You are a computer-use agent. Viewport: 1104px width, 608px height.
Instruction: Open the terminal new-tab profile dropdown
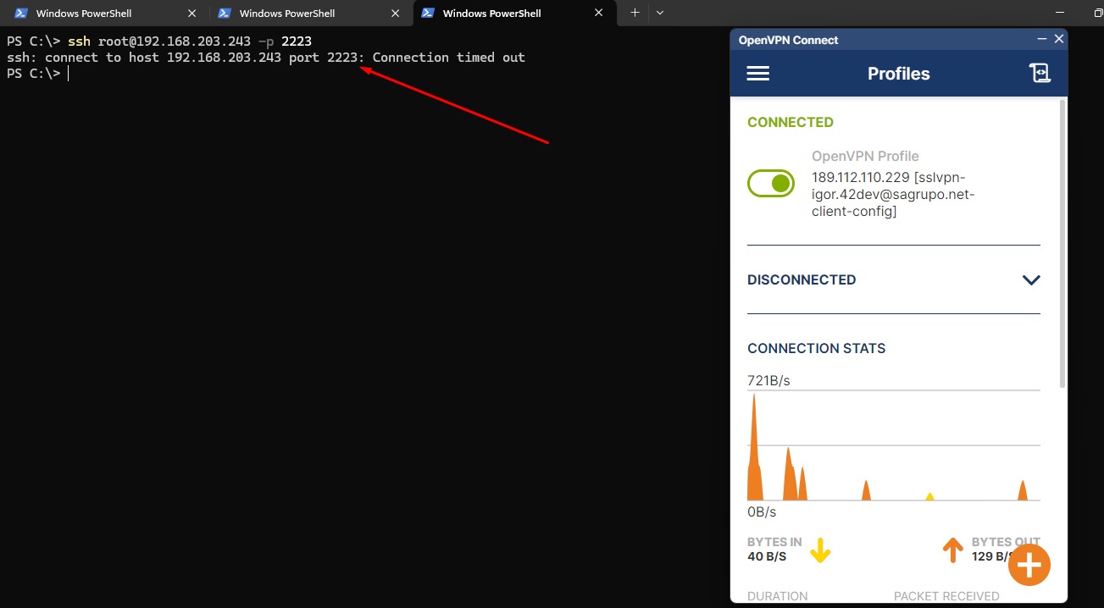(x=660, y=14)
